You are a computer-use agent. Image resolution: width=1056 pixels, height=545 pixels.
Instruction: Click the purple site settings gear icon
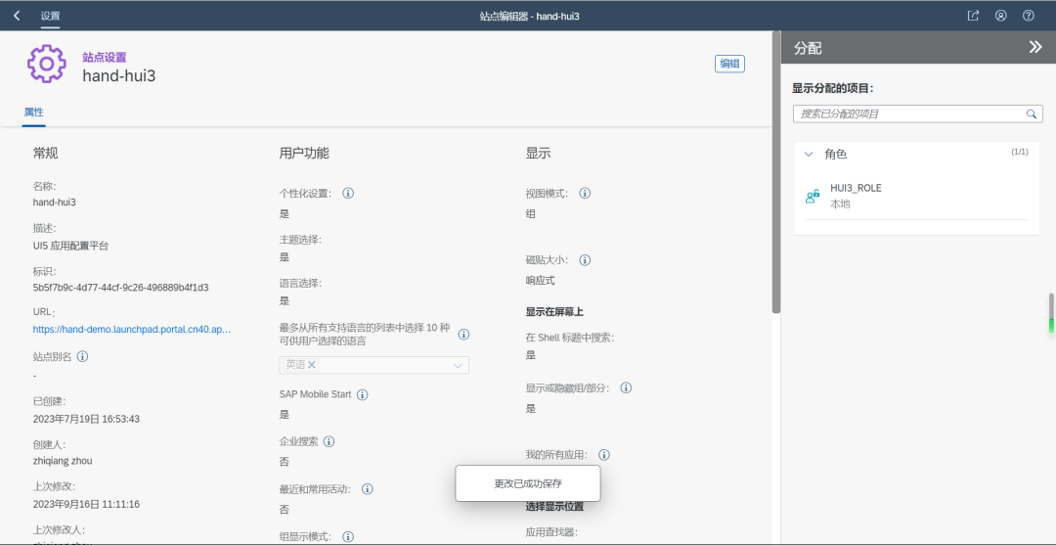coord(47,64)
